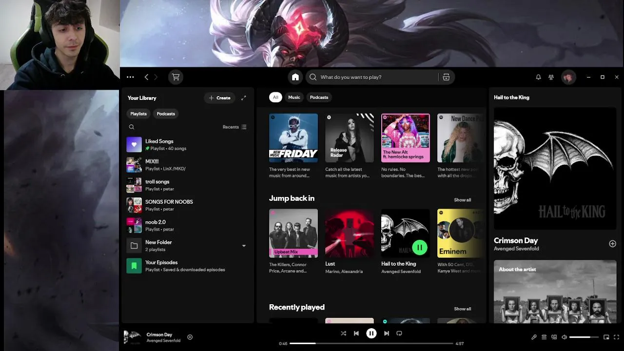Open the shopping cart icon
The width and height of the screenshot is (624, 351).
pyautogui.click(x=175, y=77)
